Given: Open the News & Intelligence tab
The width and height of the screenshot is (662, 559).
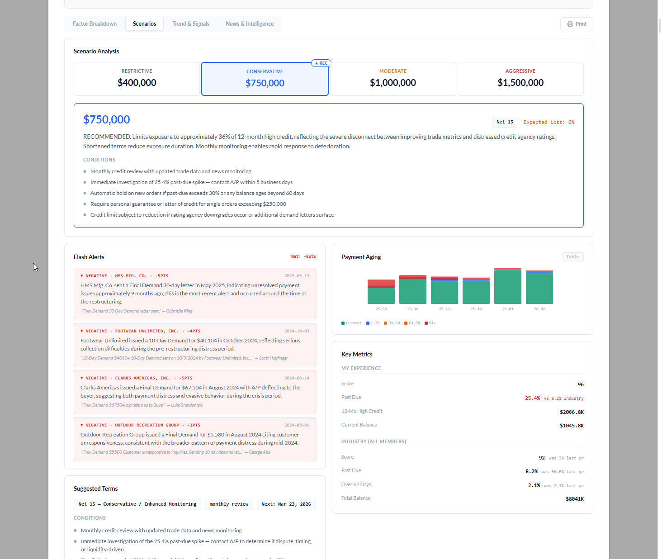Looking at the screenshot, I should tap(250, 24).
